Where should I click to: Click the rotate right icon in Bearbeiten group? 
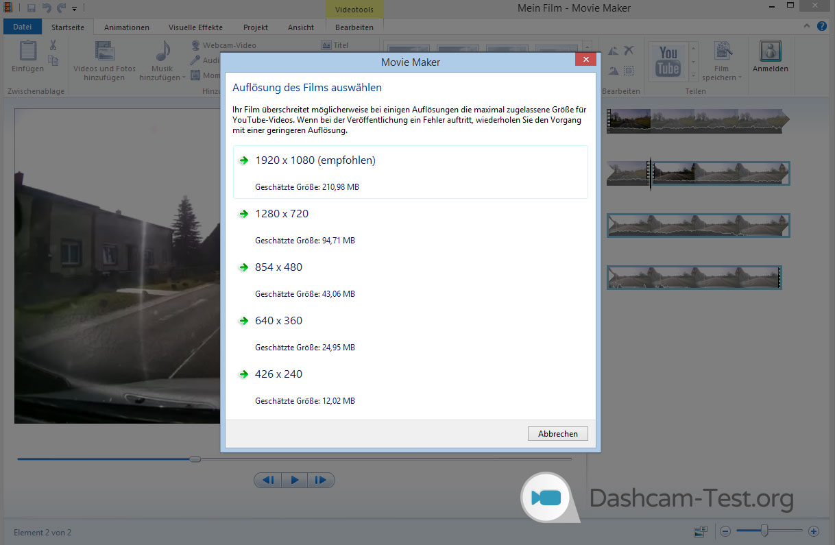[x=614, y=71]
